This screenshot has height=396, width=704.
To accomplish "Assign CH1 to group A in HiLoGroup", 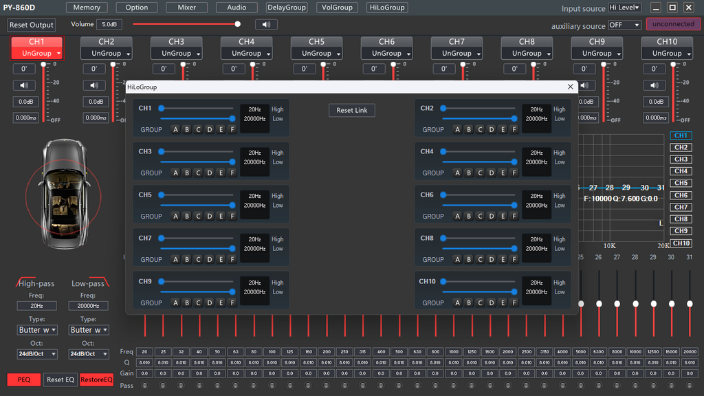I will point(175,129).
